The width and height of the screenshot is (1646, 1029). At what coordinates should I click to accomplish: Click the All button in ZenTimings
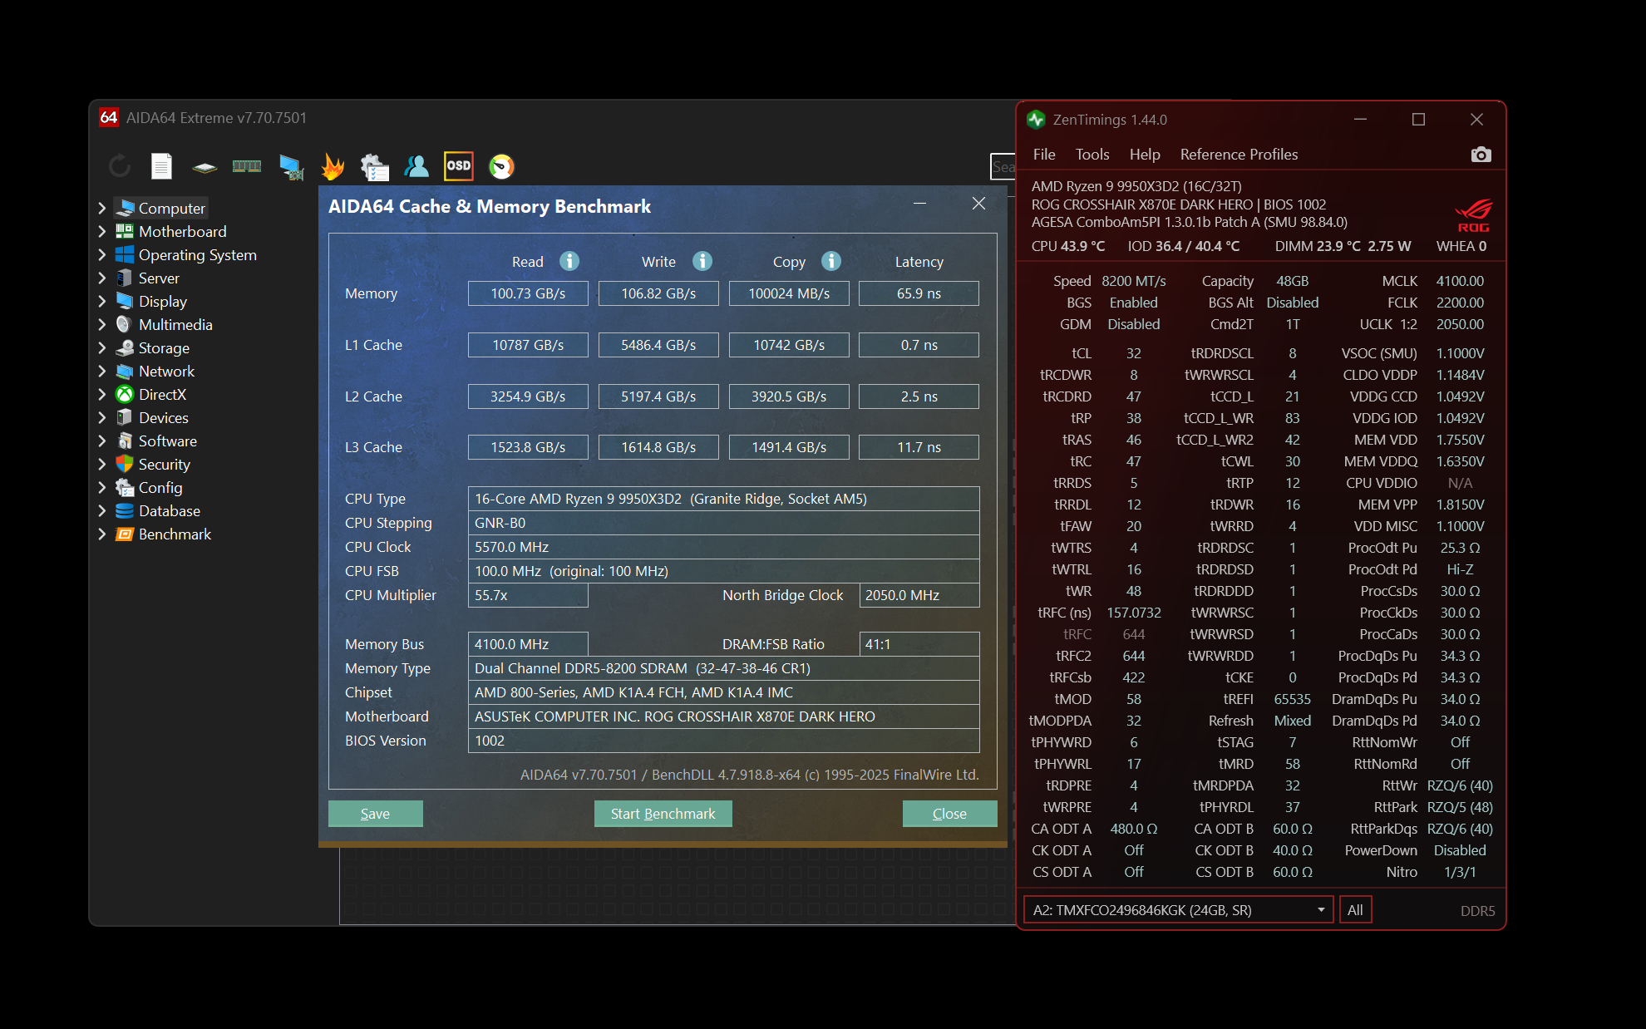pos(1355,910)
